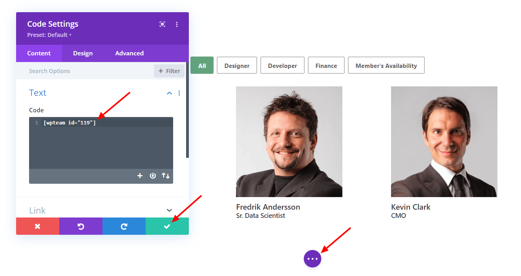This screenshot has height=276, width=521.
Task: Save changes with the green checkmark button
Action: pos(167,226)
